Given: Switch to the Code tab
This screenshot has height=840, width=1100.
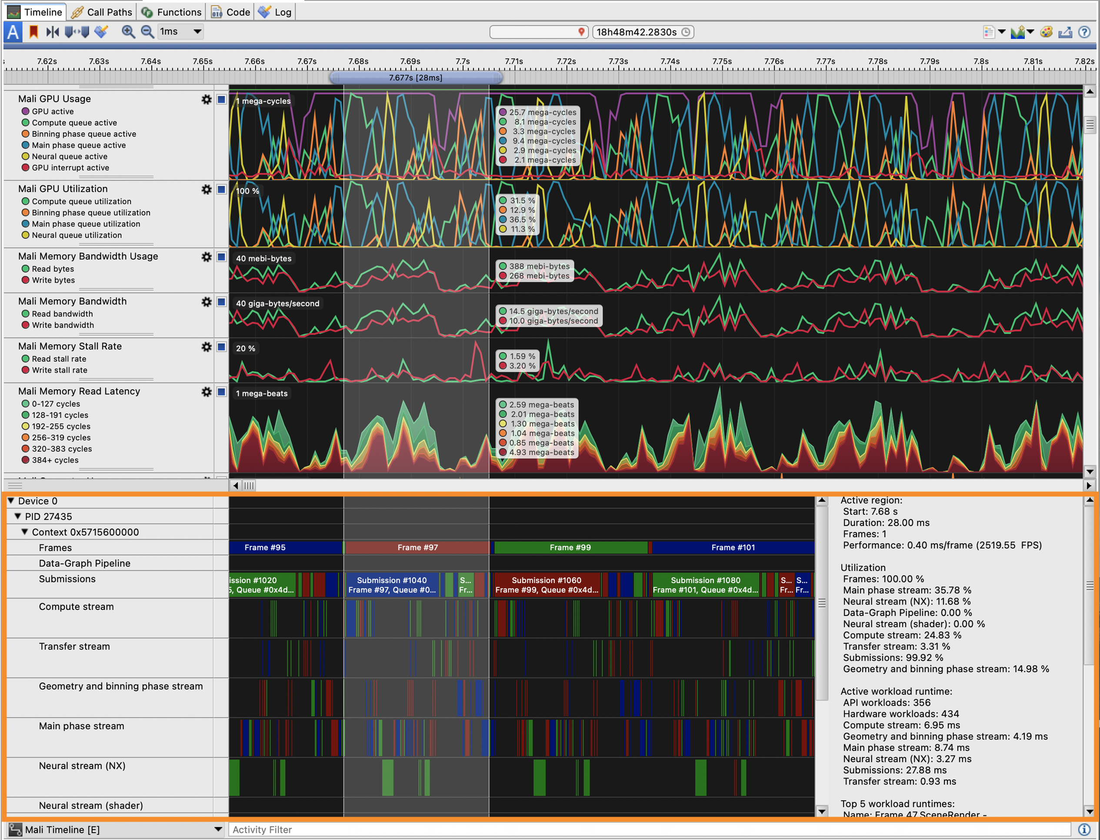Looking at the screenshot, I should [x=230, y=12].
